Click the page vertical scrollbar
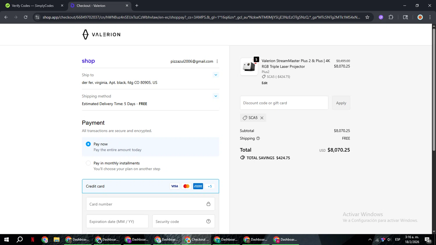436x245 pixels. click(x=434, y=90)
